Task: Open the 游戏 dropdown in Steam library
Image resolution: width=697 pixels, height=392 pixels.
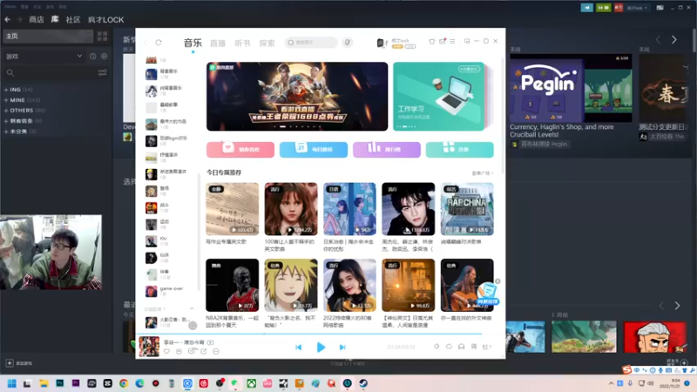Action: (x=44, y=57)
